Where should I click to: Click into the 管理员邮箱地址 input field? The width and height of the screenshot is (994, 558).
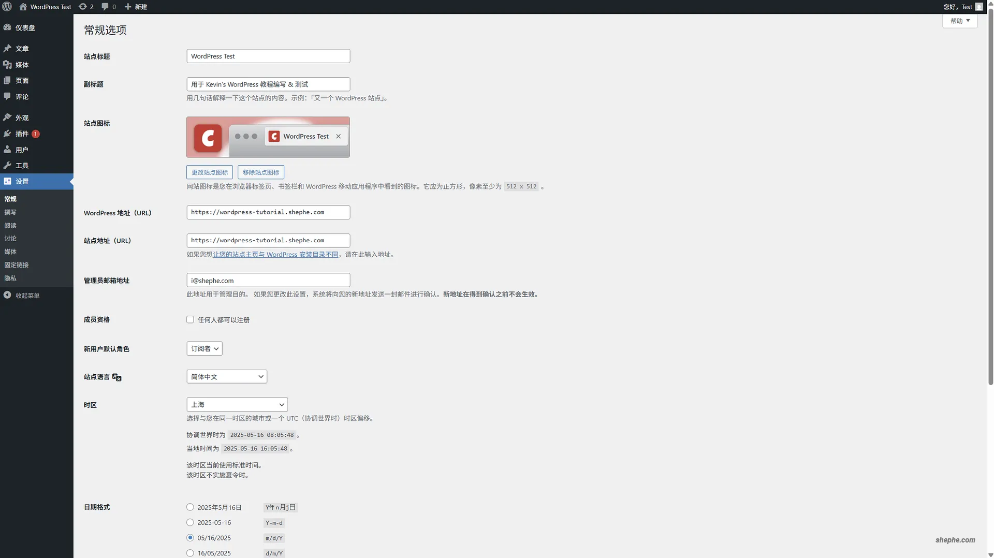tap(268, 281)
